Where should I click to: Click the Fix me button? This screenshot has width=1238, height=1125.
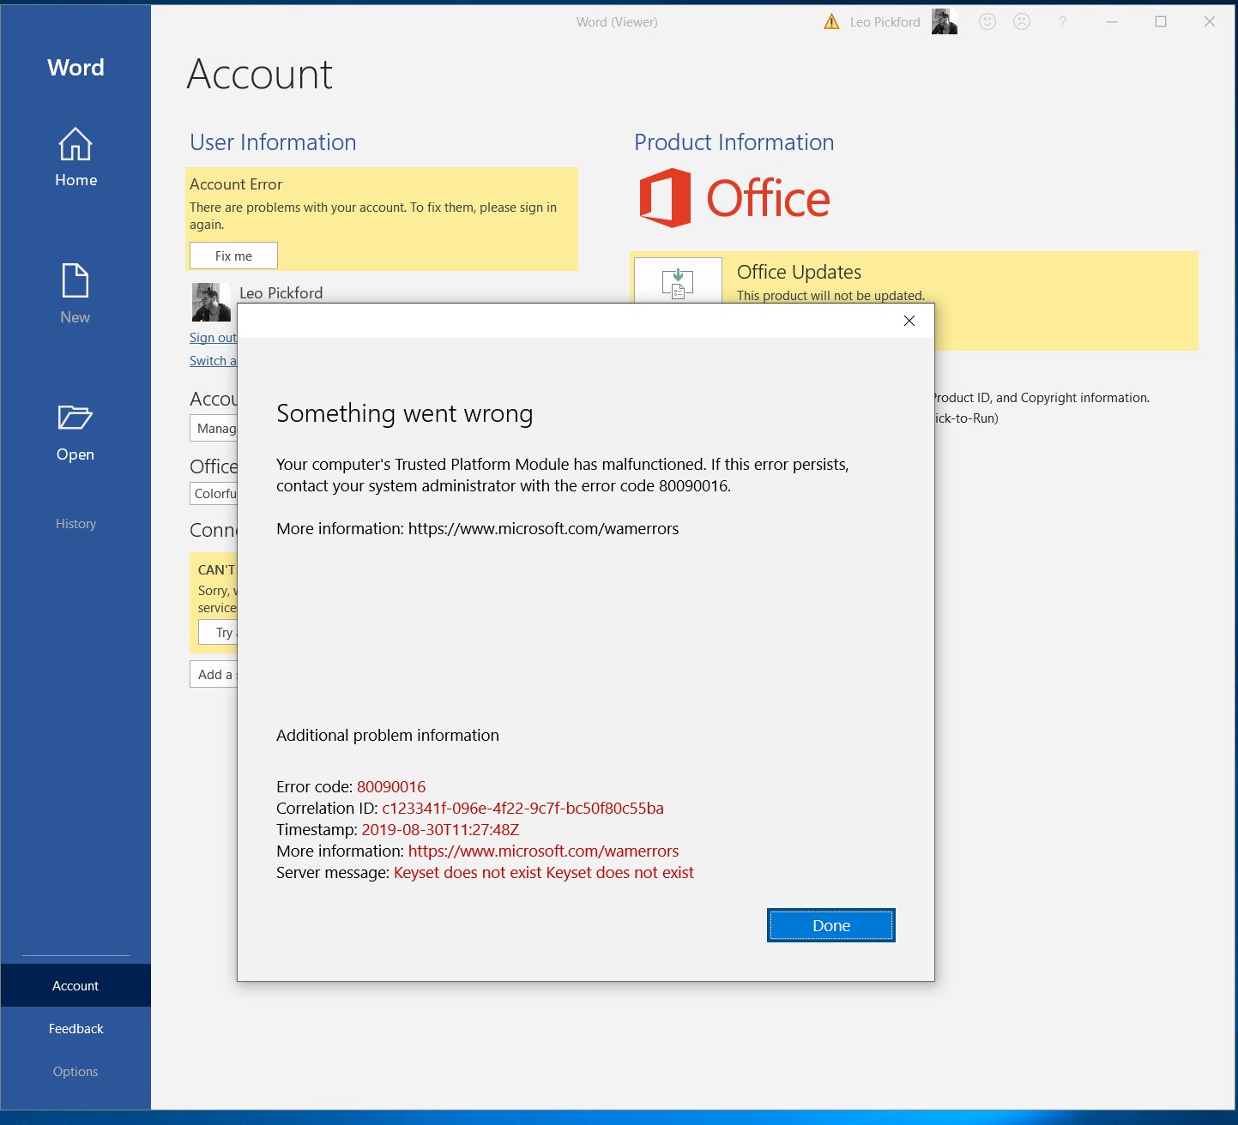[x=233, y=256]
